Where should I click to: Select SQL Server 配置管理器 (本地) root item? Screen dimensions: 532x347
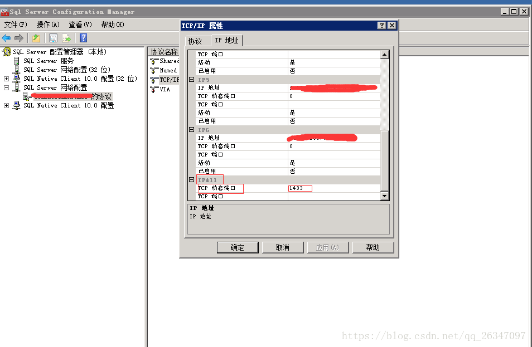[x=59, y=52]
